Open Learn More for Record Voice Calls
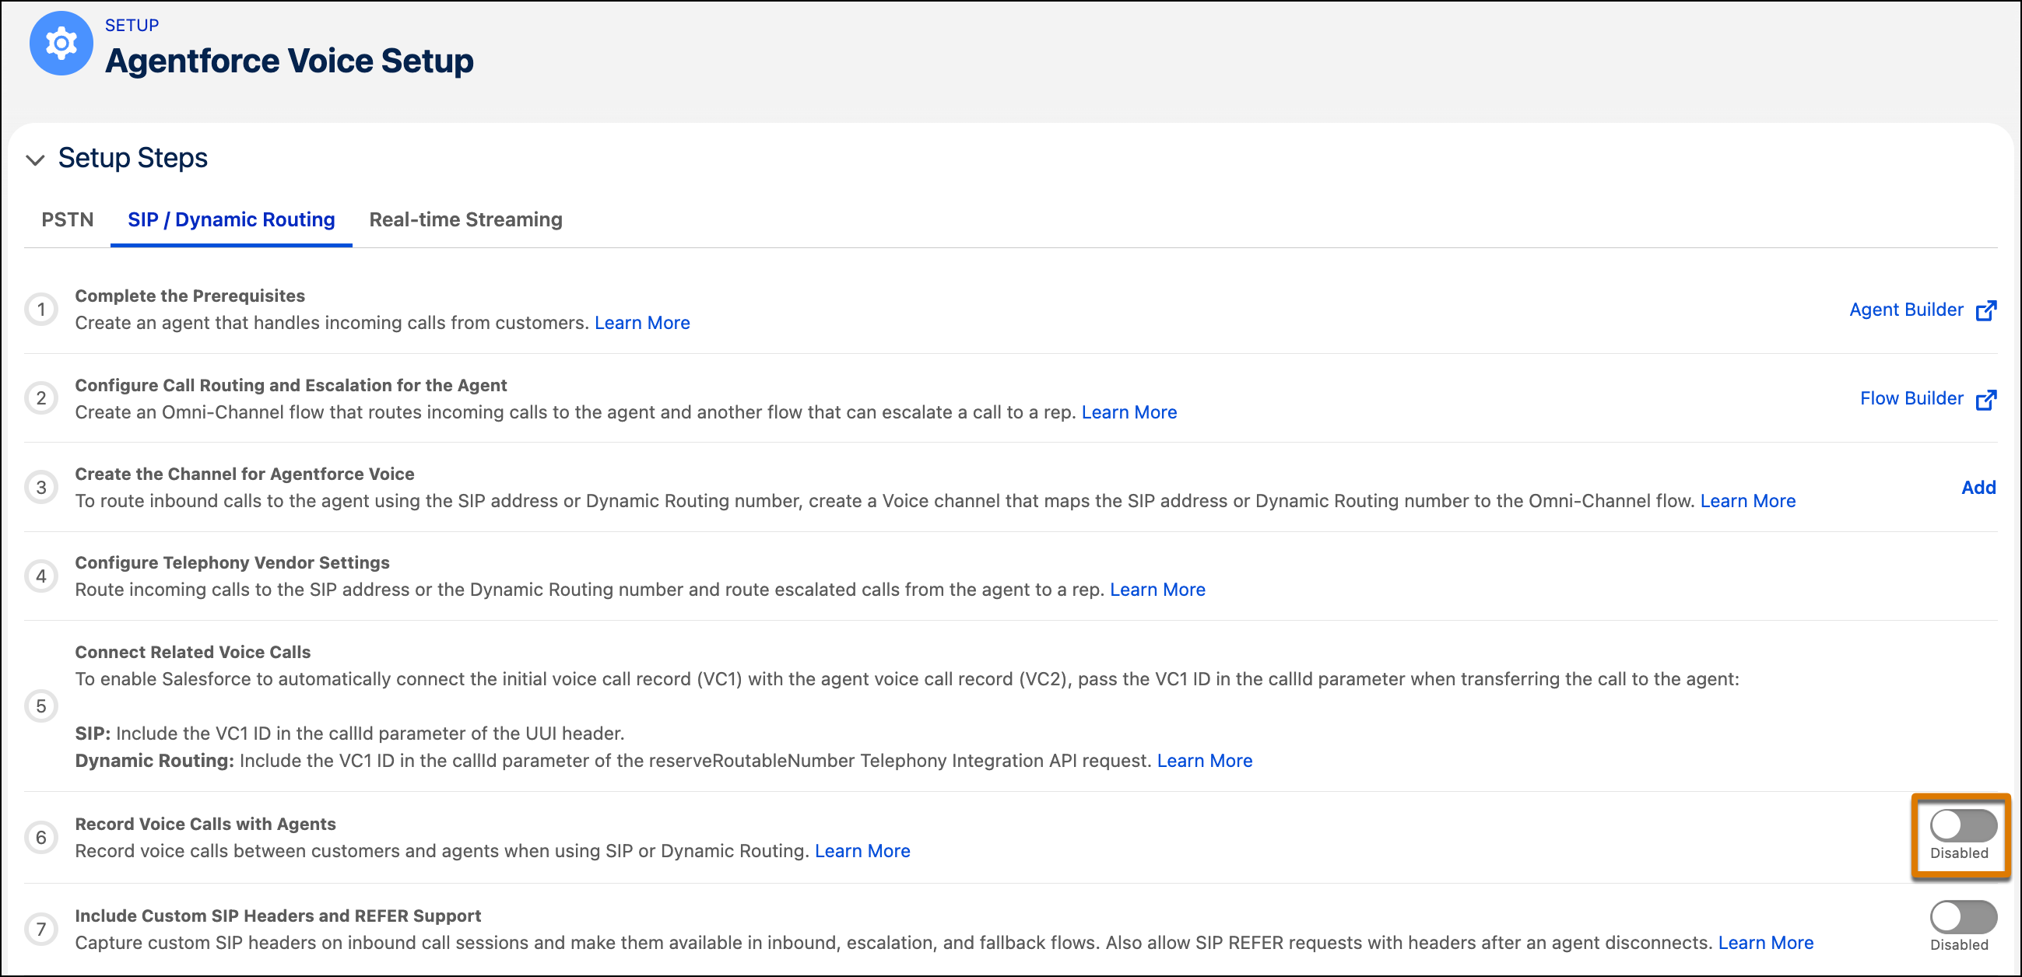The width and height of the screenshot is (2022, 977). point(862,851)
